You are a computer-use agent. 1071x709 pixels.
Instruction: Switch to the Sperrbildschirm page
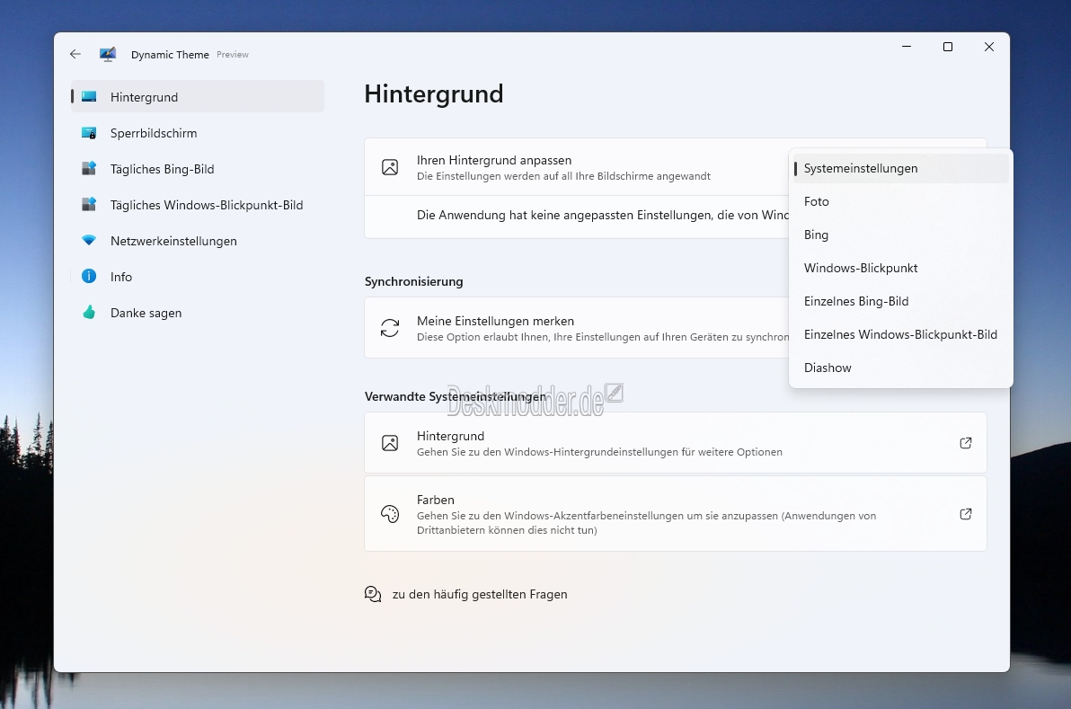(x=198, y=133)
